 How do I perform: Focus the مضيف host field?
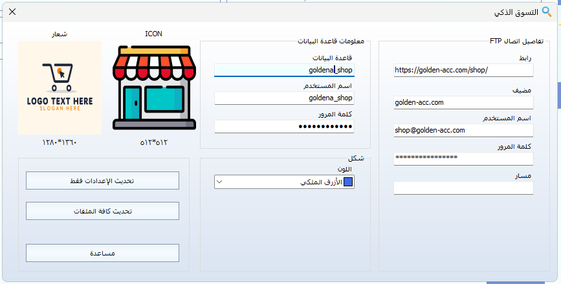tap(463, 102)
